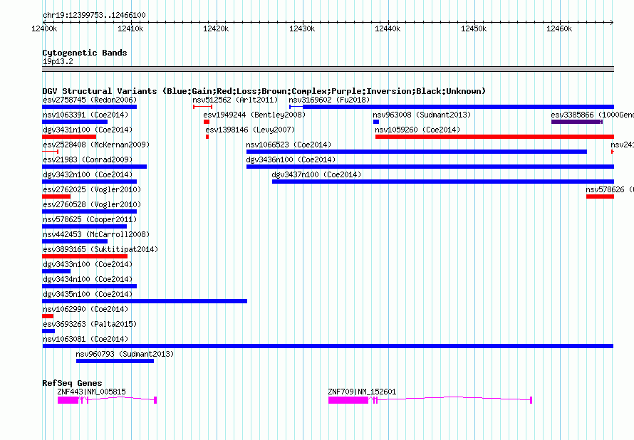
Task: Click nsv1066523 (Coe2014) label
Action: click(x=289, y=145)
